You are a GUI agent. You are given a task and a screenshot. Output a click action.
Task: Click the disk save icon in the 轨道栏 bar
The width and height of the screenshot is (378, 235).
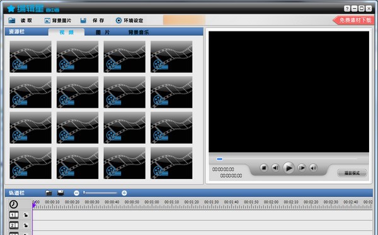coord(60,193)
